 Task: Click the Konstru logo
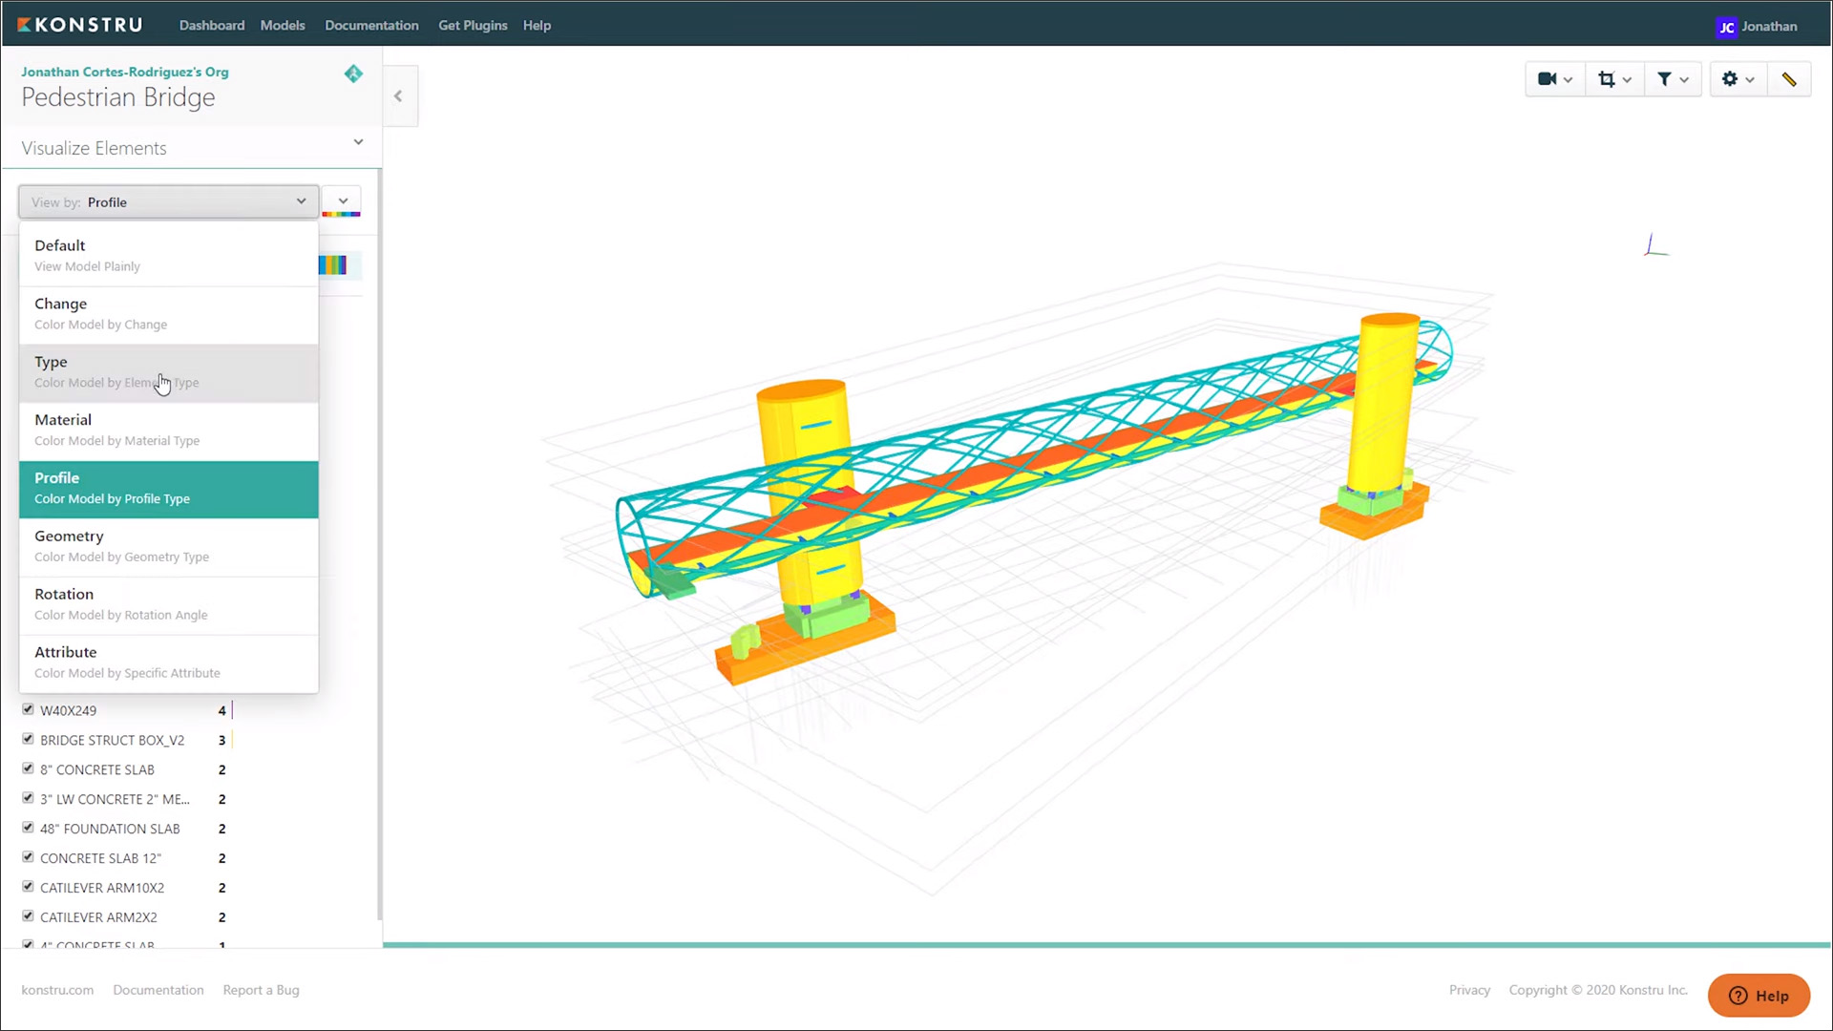(80, 25)
